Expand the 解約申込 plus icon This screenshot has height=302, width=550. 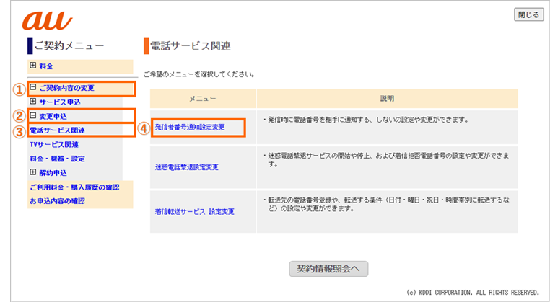tap(33, 172)
